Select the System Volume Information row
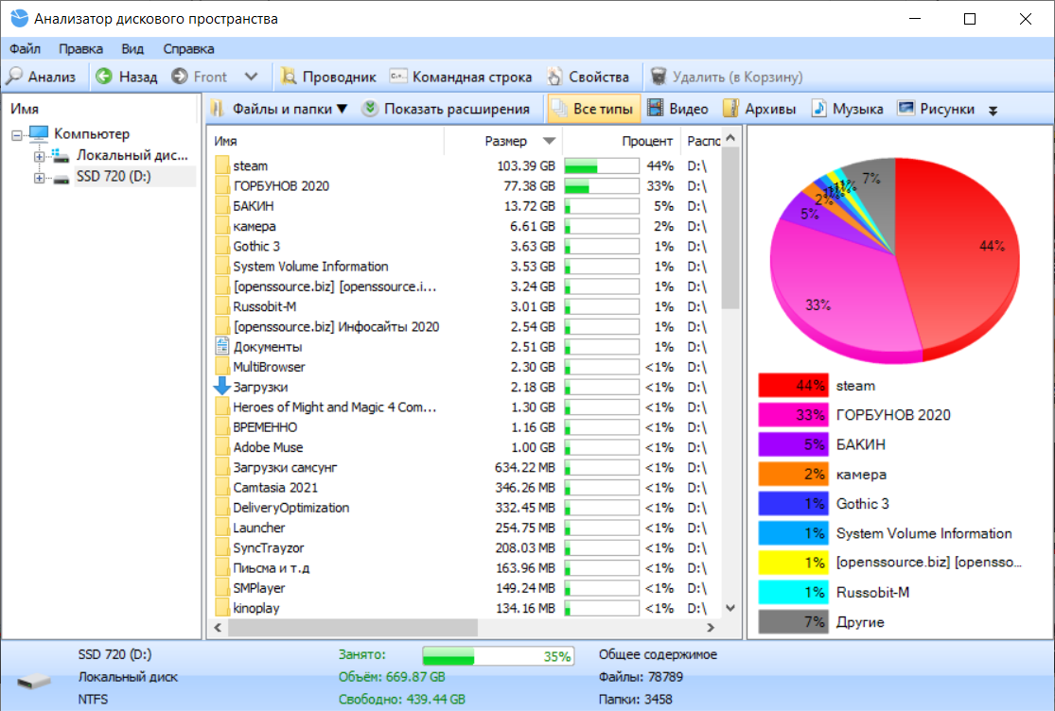This screenshot has height=711, width=1055. (466, 266)
